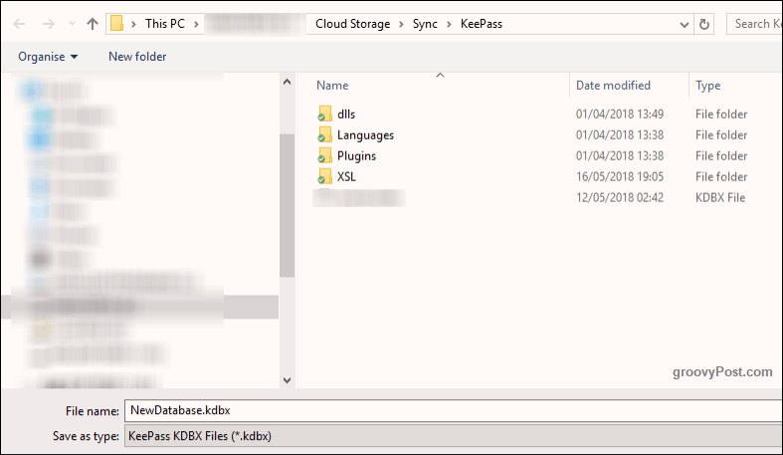
Task: Select the XSL folder
Action: click(x=346, y=177)
